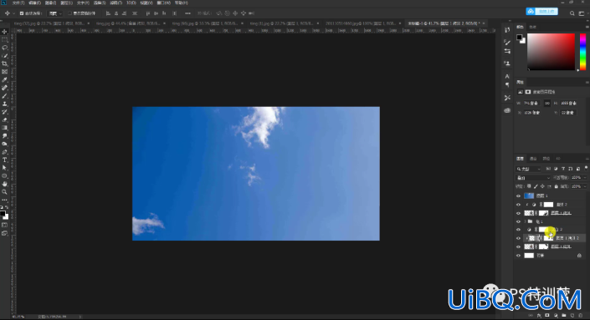The width and height of the screenshot is (590, 320).
Task: Toggle layer filtering on/off switch
Action: (586, 168)
